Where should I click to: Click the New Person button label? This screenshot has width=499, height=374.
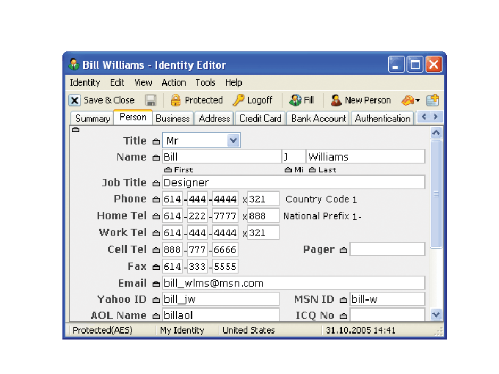pyautogui.click(x=368, y=100)
